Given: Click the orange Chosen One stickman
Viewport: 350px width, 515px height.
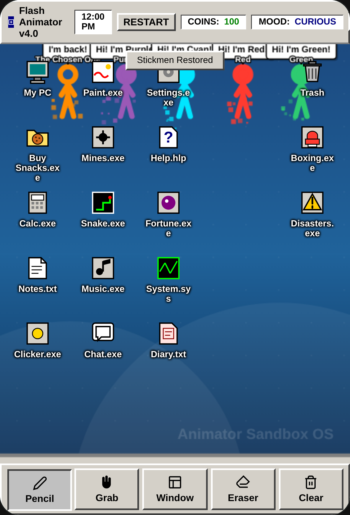Looking at the screenshot, I should (68, 91).
